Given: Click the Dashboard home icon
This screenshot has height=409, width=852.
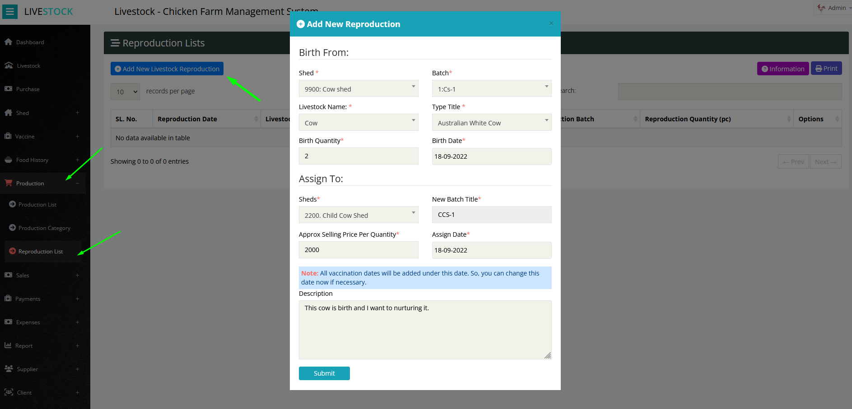Looking at the screenshot, I should 8,42.
